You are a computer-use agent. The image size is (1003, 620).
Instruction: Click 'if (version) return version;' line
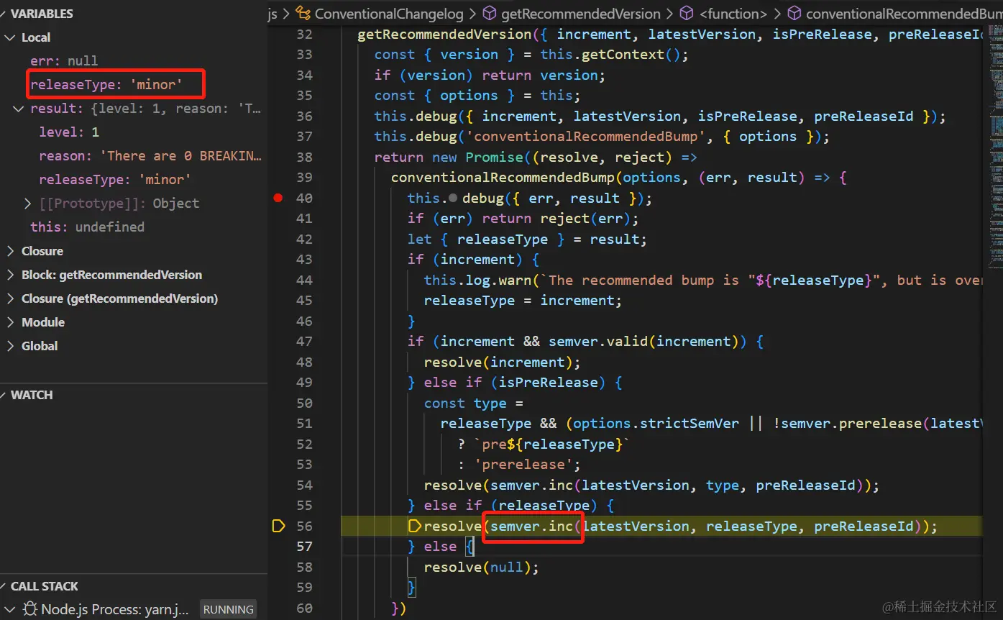coord(490,76)
